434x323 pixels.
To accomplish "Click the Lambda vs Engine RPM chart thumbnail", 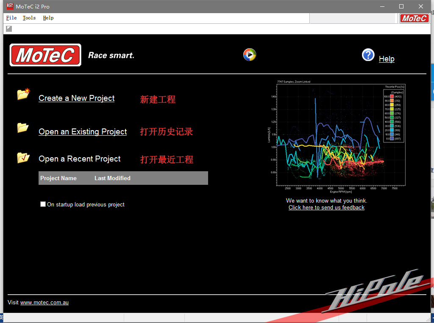I will [x=336, y=137].
